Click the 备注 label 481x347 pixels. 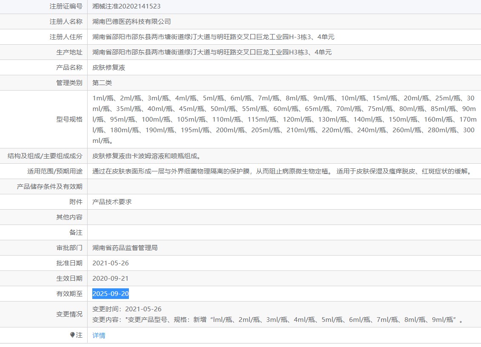point(76,233)
